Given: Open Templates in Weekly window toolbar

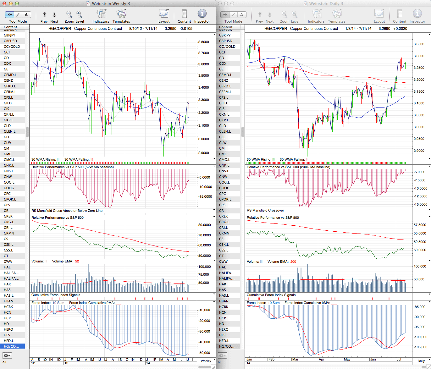Looking at the screenshot, I should 121,14.
